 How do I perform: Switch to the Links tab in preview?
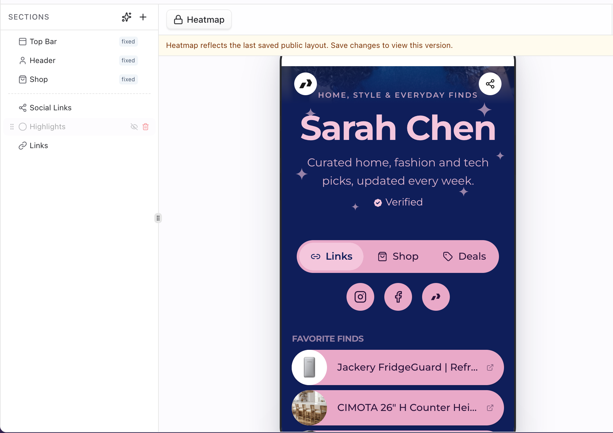[331, 257]
